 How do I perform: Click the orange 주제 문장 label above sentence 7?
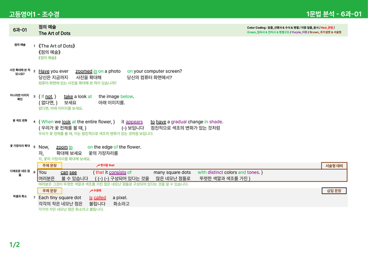[49, 191]
